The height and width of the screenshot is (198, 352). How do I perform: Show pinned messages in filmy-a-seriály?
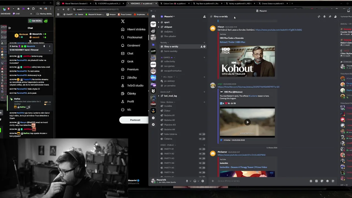(330, 16)
